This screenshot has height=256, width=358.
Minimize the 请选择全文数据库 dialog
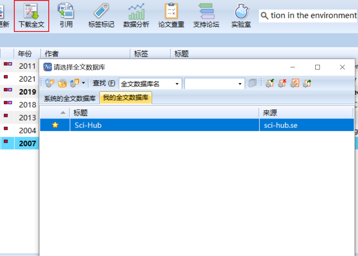(292, 67)
